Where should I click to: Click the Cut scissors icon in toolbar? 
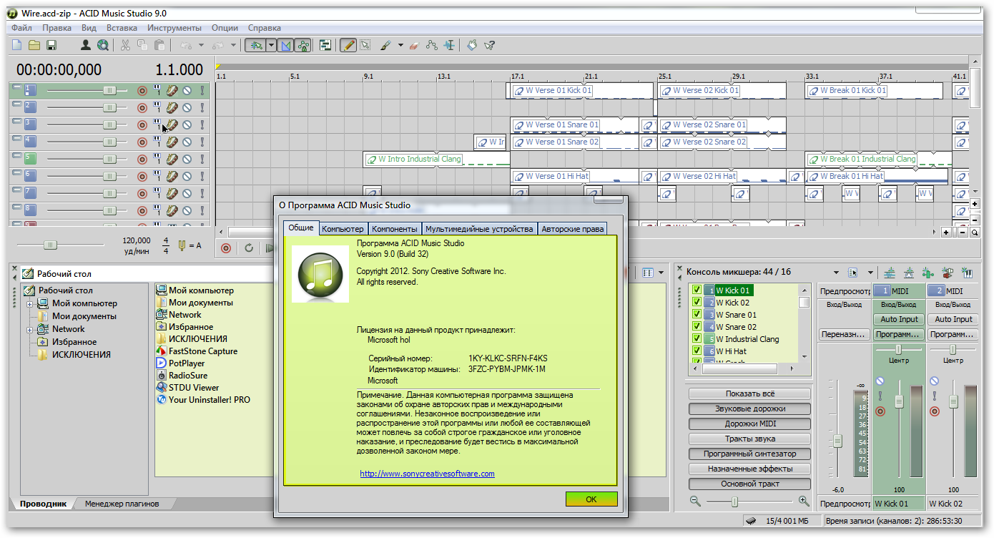(126, 45)
